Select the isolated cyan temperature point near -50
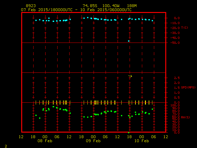 click(129, 41)
